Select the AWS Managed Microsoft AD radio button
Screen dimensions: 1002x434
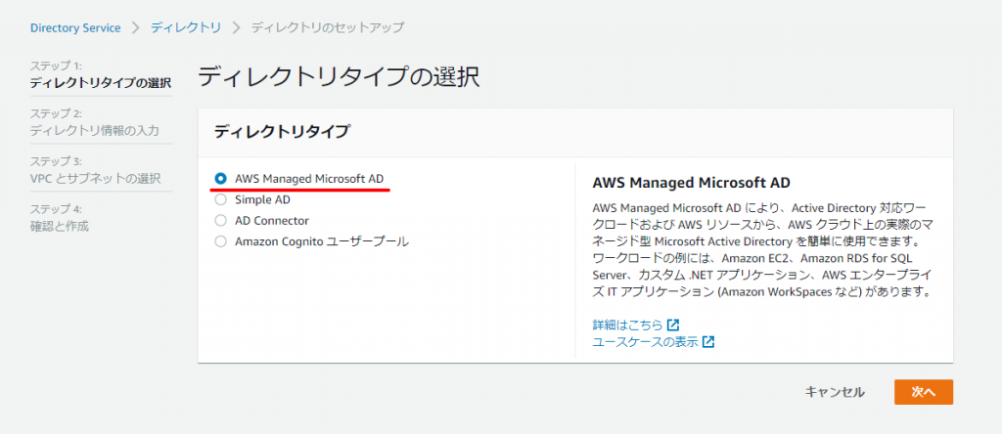point(220,179)
